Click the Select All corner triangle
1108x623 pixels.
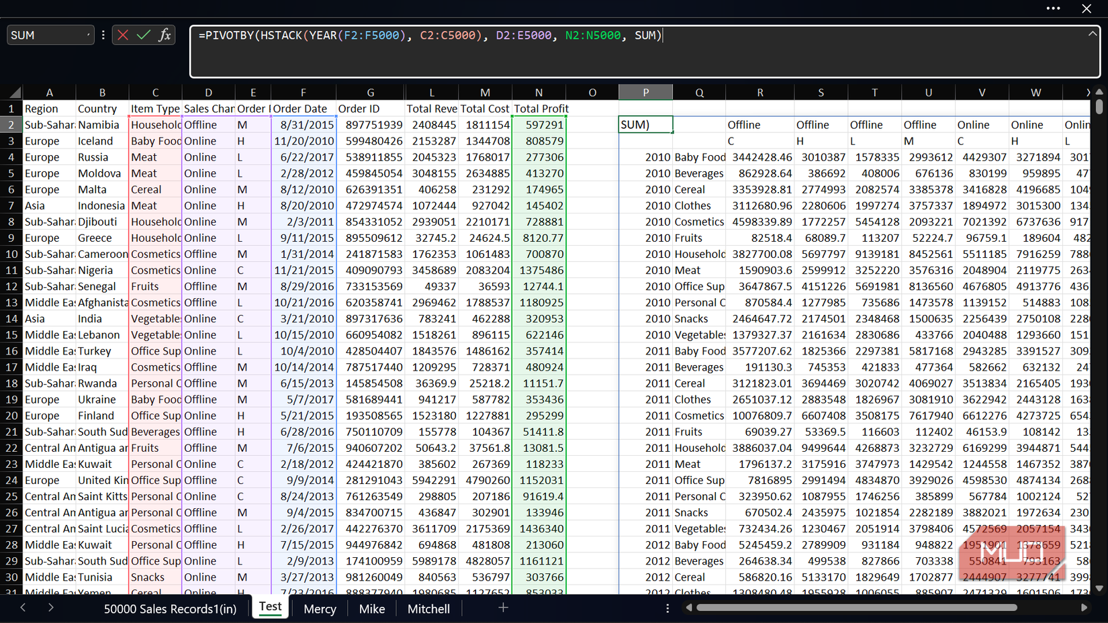(x=15, y=93)
